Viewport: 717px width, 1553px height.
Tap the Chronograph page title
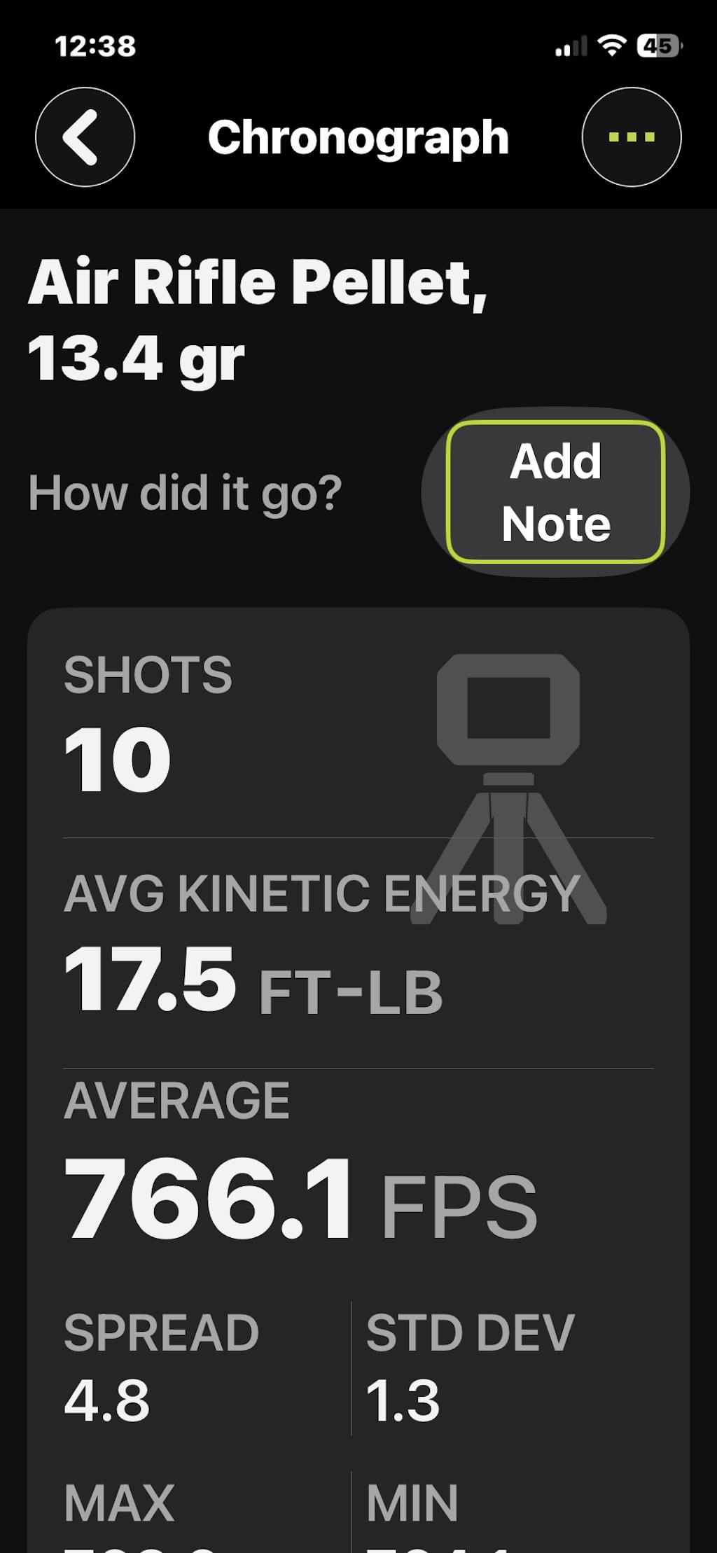click(x=358, y=137)
